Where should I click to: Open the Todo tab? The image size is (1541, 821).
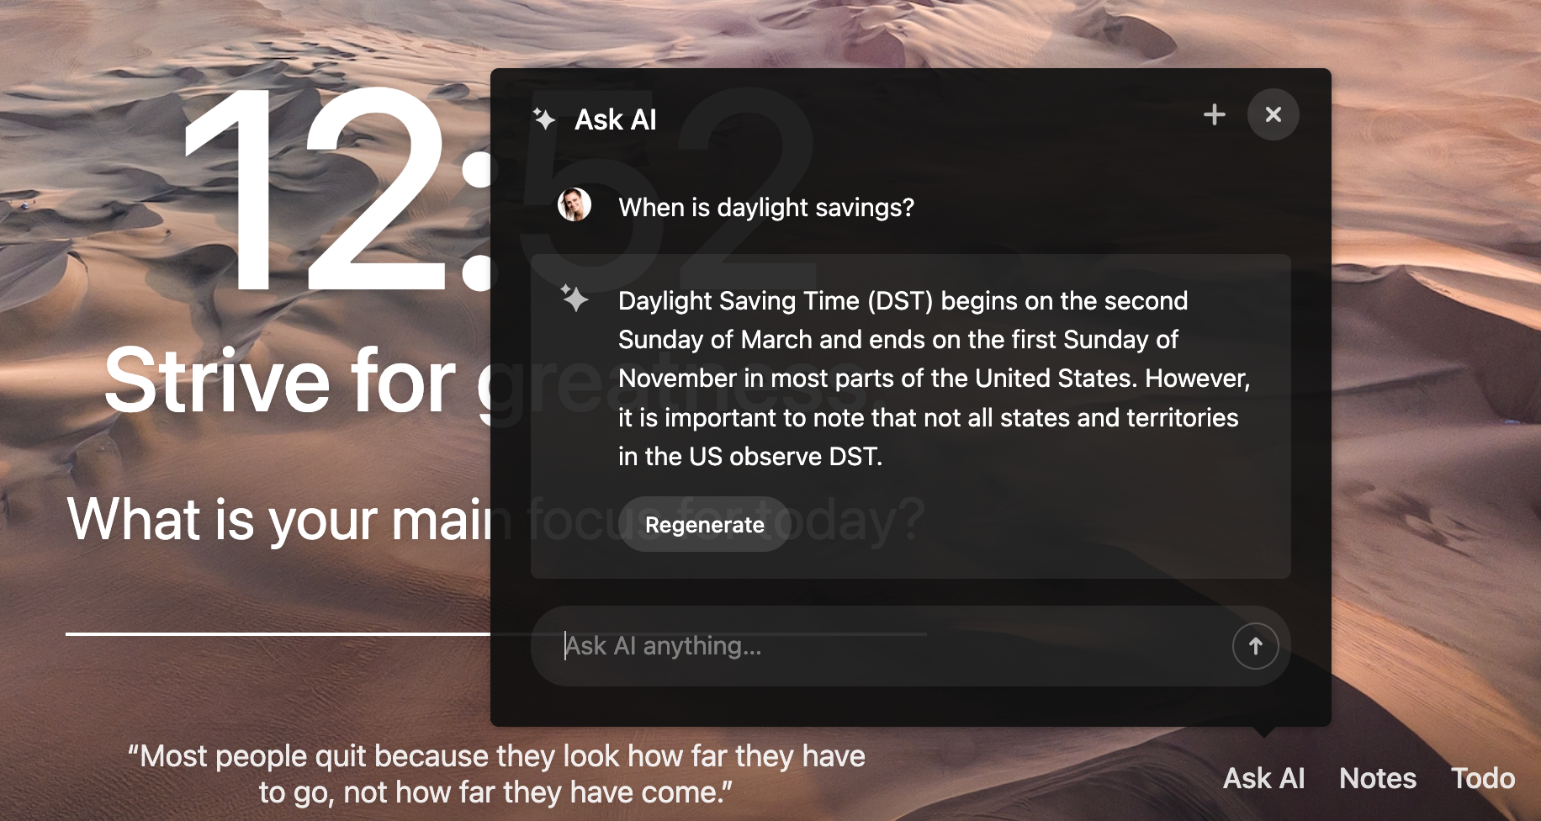click(x=1483, y=778)
